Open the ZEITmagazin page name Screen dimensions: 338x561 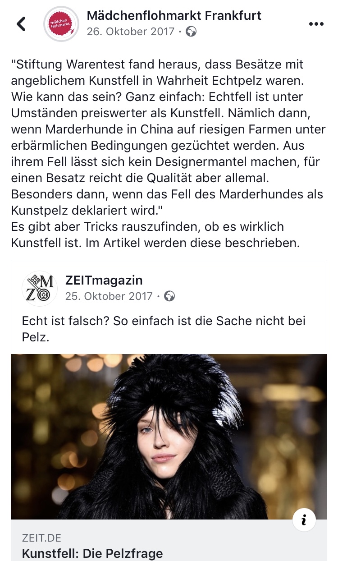point(104,280)
